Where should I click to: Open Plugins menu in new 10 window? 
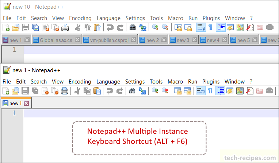point(211,18)
